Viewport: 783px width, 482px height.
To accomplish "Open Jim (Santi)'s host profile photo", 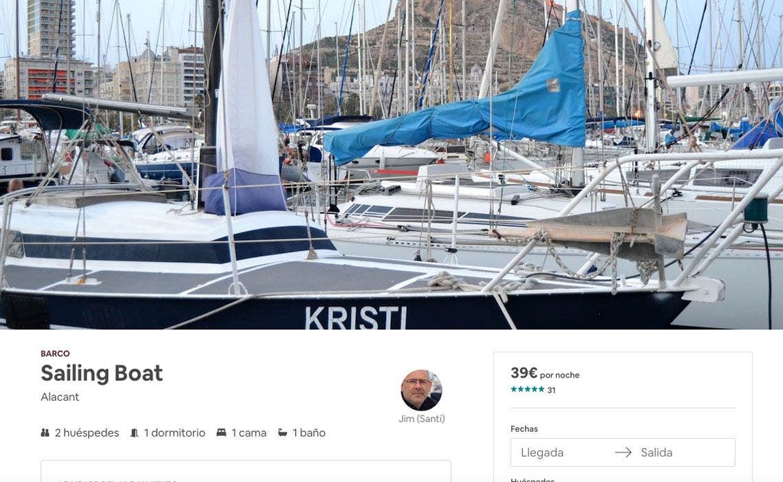I will (x=421, y=390).
